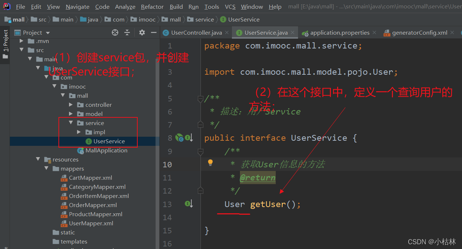462x249 pixels.
Task: Open the Navigate menu
Action: [x=77, y=7]
